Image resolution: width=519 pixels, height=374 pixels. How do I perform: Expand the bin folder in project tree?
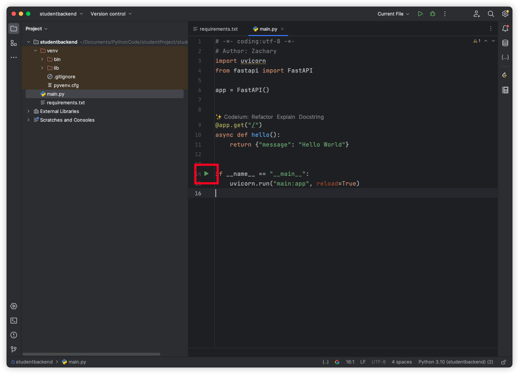(42, 59)
